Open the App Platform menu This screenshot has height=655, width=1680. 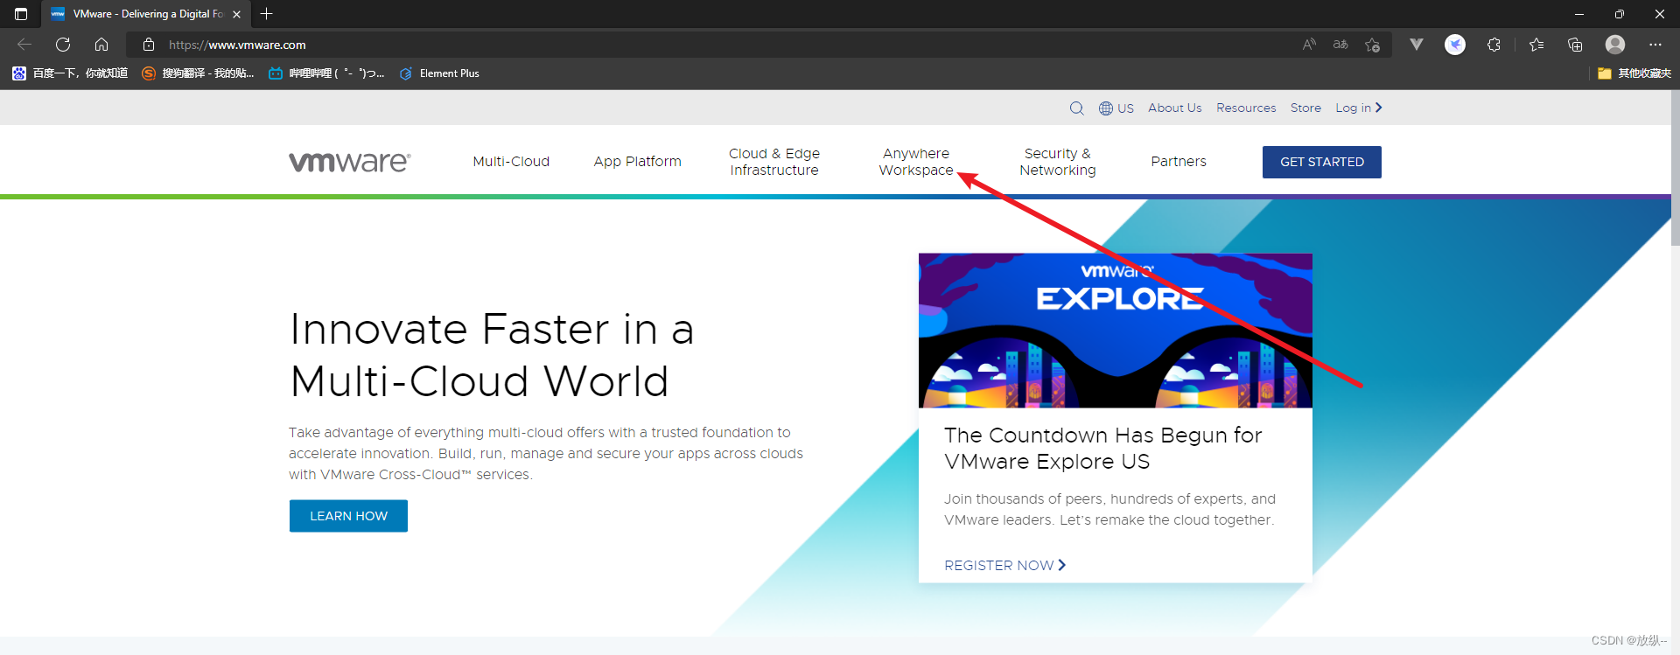click(637, 162)
